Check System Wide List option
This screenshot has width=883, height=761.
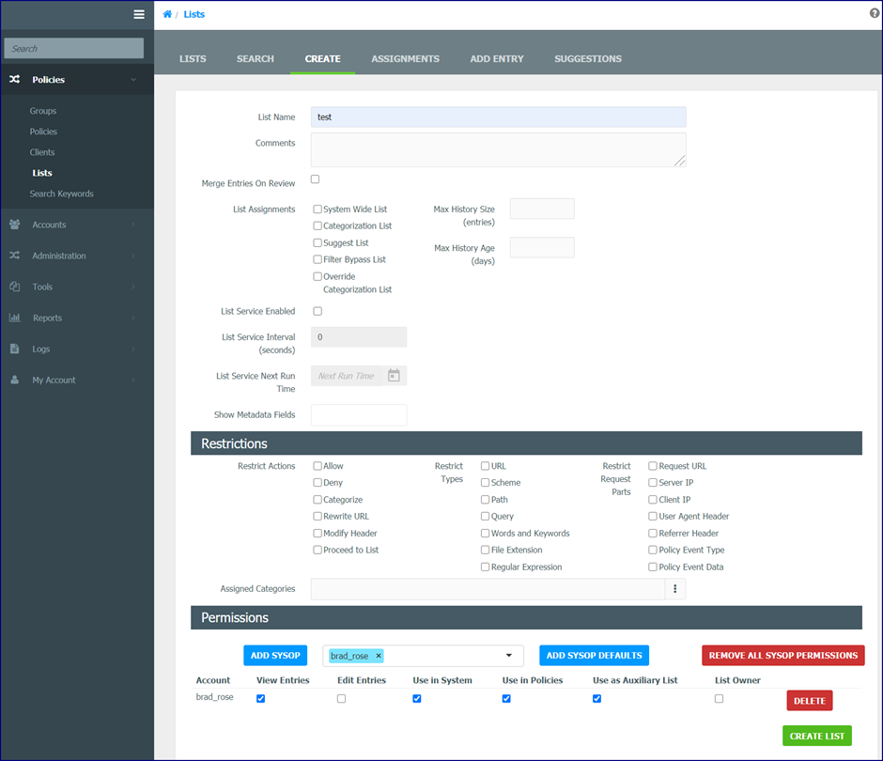318,209
